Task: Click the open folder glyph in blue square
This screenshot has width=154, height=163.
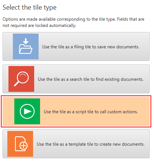Action: 26,49
